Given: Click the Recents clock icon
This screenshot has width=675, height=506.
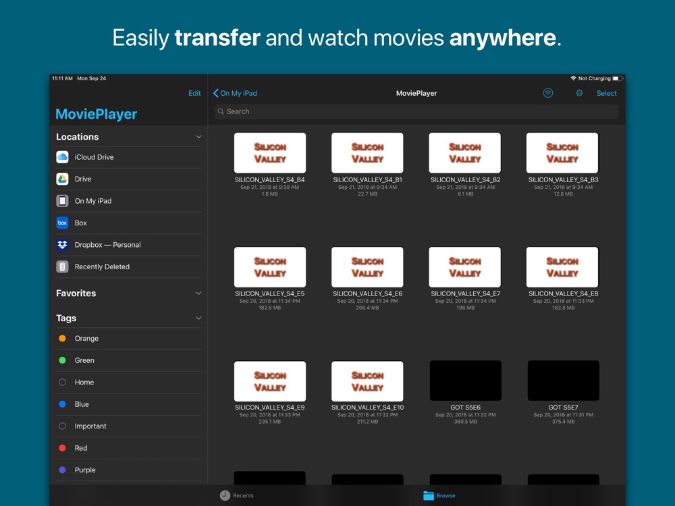Looking at the screenshot, I should pos(225,495).
